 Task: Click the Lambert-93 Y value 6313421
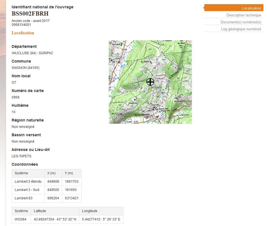[x=72, y=198]
